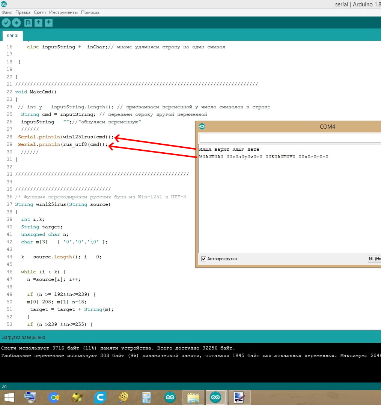This screenshot has width=381, height=405.
Task: Click the 'k = source.length(); i = 0;' line
Action: [x=61, y=257]
